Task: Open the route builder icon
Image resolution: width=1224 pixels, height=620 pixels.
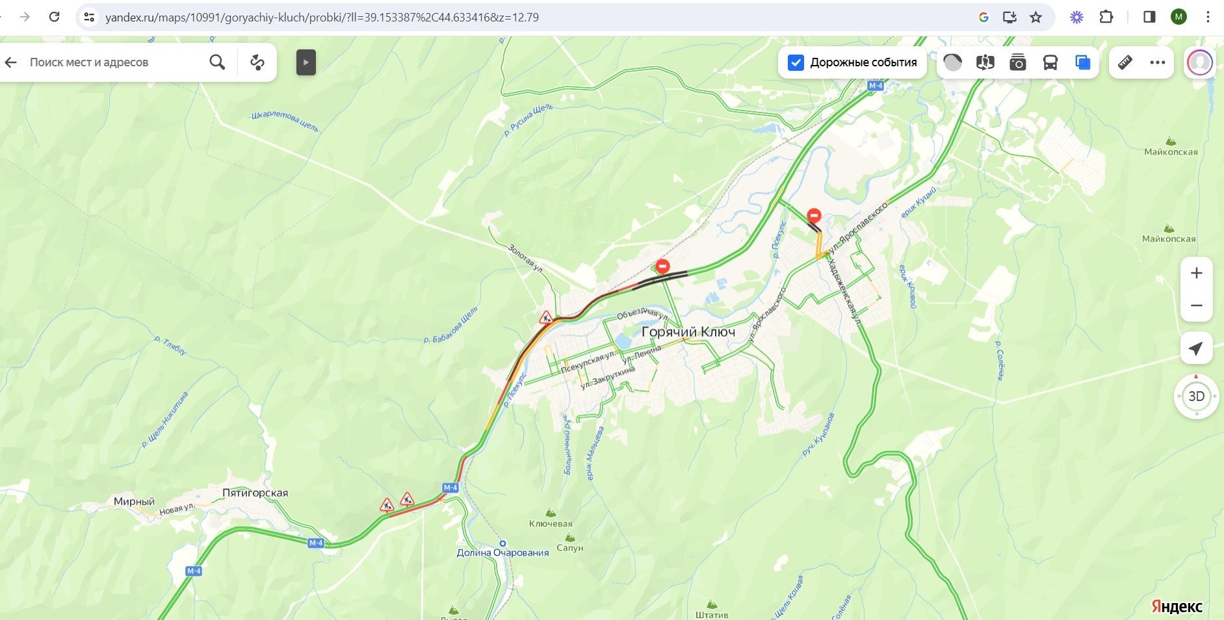Action: 257,62
